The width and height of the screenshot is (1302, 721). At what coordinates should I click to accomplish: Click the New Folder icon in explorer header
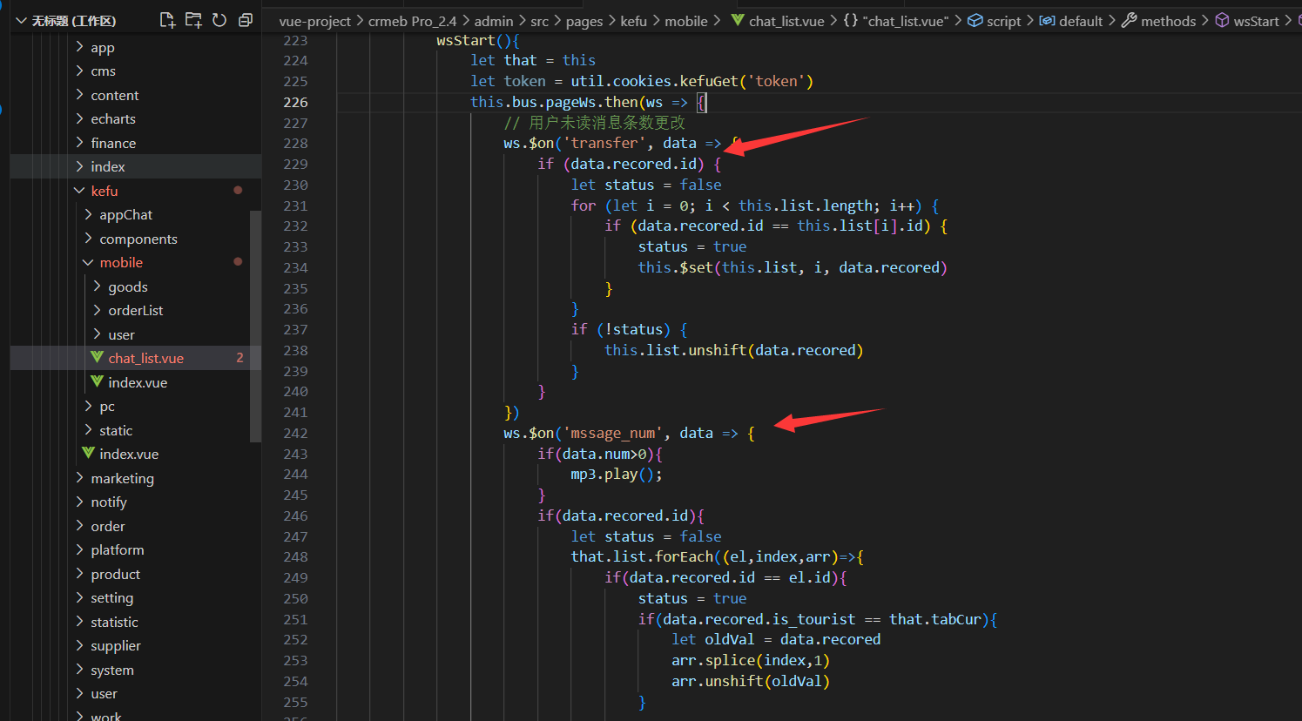(193, 20)
